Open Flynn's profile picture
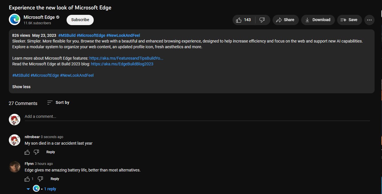This screenshot has width=382, height=194. tap(15, 167)
